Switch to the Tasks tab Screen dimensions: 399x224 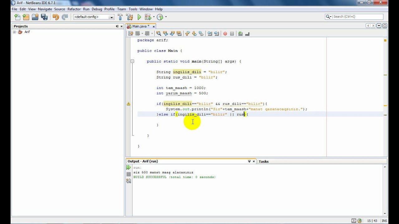[x=264, y=161]
